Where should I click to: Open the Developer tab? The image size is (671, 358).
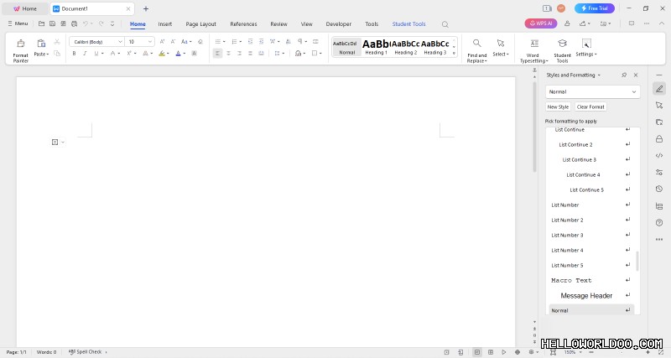pyautogui.click(x=339, y=24)
